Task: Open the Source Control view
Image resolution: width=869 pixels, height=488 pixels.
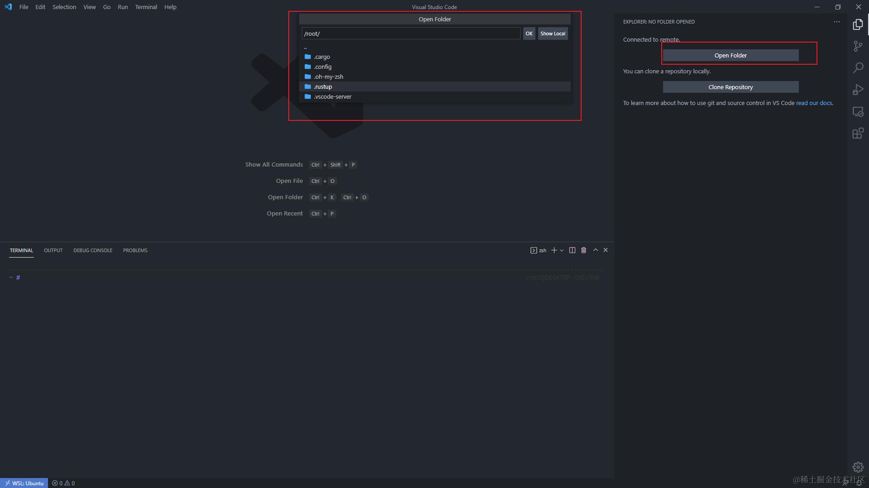Action: tap(858, 46)
